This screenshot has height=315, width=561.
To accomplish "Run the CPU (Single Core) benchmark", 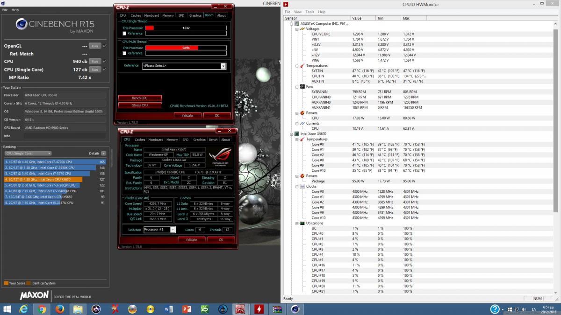I will point(94,69).
